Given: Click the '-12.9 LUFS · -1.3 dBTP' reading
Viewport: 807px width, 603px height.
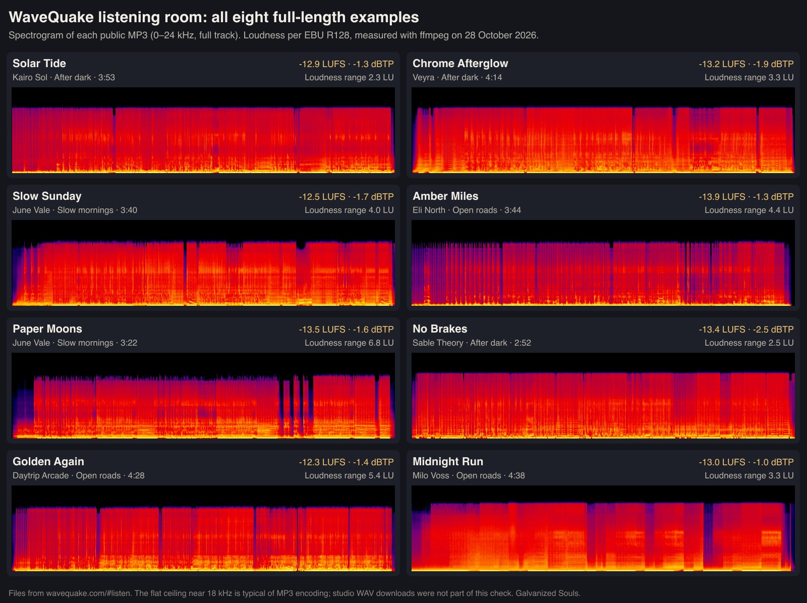Looking at the screenshot, I should 346,64.
